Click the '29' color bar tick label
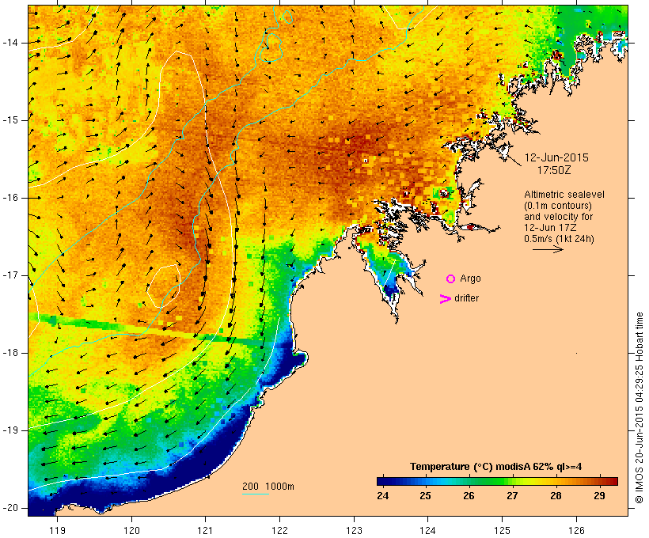 pyautogui.click(x=599, y=495)
